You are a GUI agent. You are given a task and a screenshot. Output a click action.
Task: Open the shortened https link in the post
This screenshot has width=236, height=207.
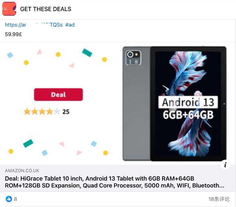[33, 25]
